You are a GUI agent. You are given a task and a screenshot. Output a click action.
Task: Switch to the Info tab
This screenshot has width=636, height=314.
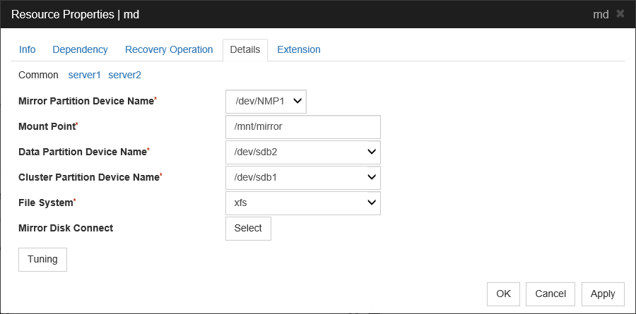click(x=28, y=49)
